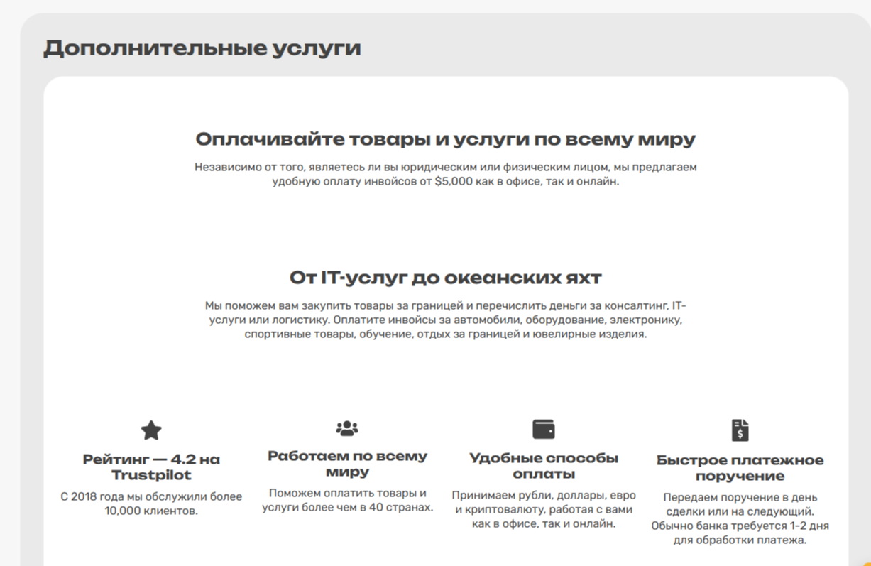Click the heading "Дополнительные услуги"

tap(202, 48)
